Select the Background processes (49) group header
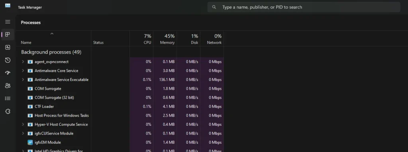This screenshot has height=152, width=408. click(x=51, y=52)
